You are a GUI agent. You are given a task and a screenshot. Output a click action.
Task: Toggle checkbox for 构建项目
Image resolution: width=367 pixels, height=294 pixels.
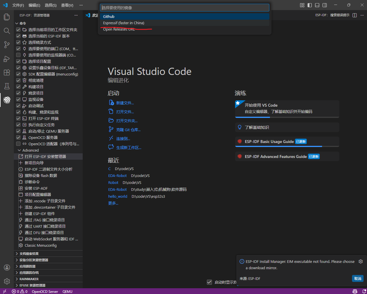(x=18, y=87)
